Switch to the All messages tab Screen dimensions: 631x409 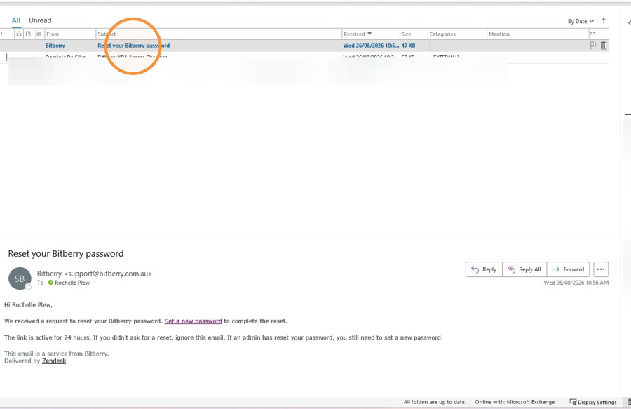(x=15, y=20)
